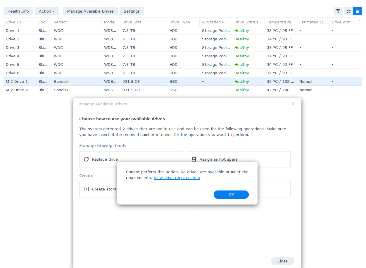
Task: Select the Drive 6 row
Action: 183,73
